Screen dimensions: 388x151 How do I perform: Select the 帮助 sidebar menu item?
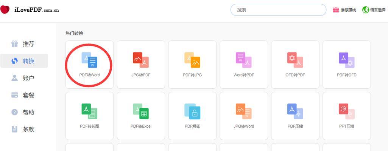pyautogui.click(x=24, y=112)
